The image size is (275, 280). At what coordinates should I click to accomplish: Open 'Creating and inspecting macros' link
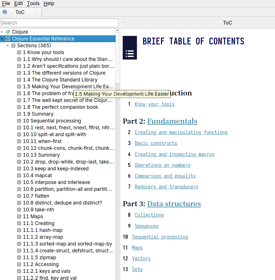(175, 154)
